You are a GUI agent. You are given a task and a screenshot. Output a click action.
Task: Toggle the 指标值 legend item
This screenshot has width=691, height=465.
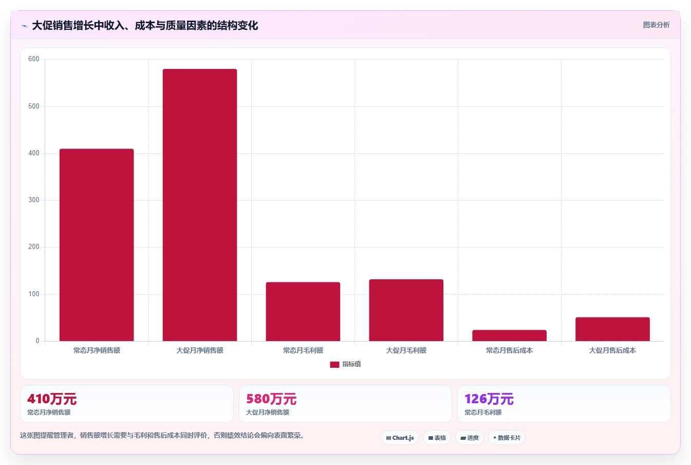click(345, 364)
